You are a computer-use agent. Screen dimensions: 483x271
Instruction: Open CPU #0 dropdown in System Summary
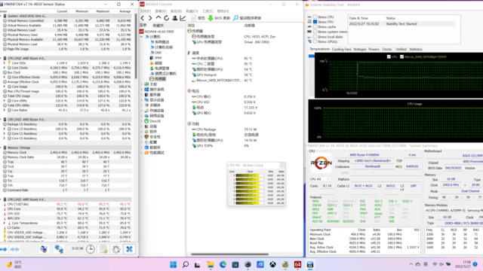click(x=320, y=179)
